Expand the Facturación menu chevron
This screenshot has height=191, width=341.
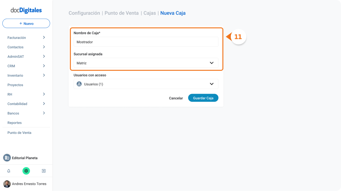coord(44,37)
